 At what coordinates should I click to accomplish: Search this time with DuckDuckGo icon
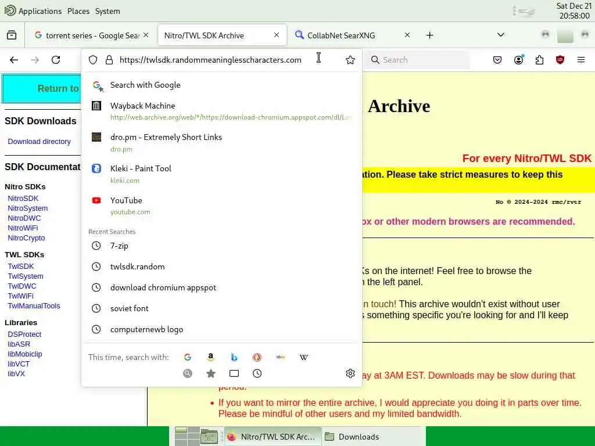[x=257, y=357]
